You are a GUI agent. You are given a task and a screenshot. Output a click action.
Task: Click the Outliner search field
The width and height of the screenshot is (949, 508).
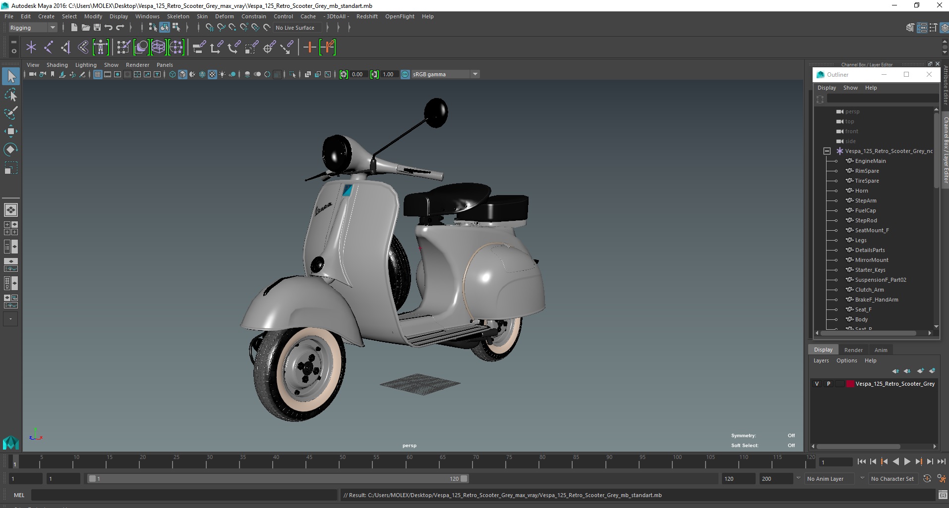883,99
